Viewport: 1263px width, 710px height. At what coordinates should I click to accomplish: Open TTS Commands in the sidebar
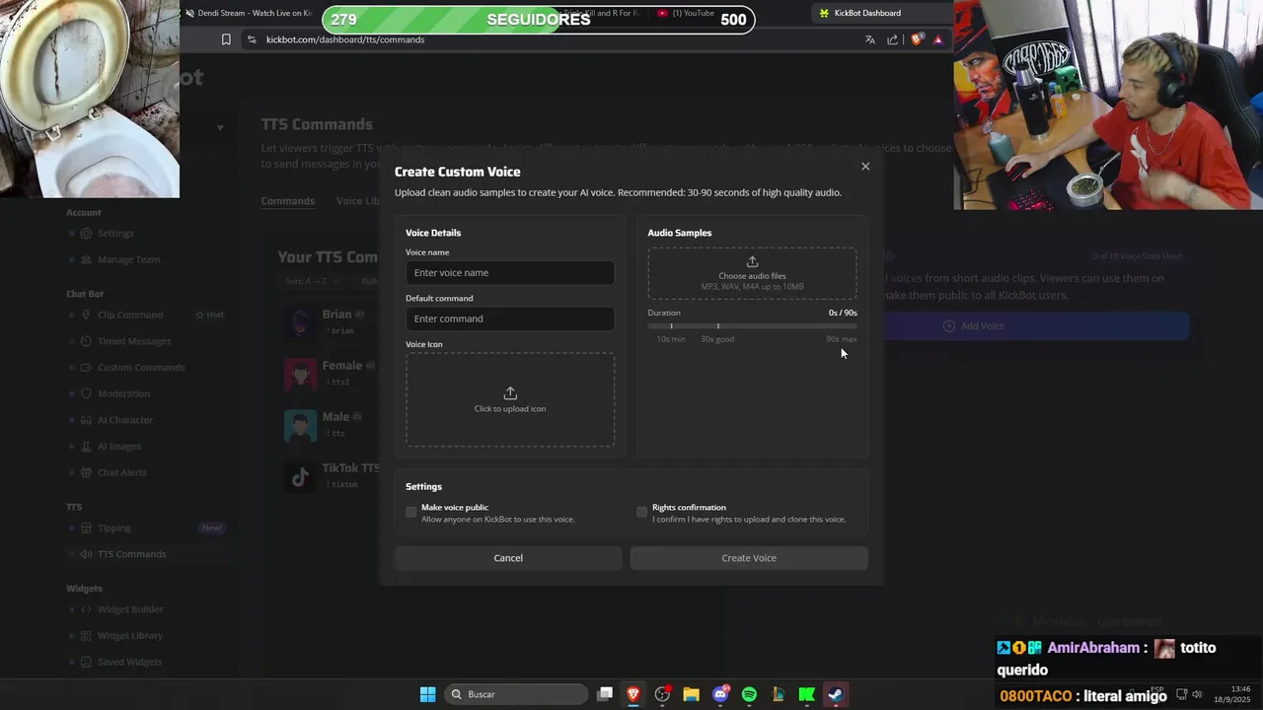point(131,554)
